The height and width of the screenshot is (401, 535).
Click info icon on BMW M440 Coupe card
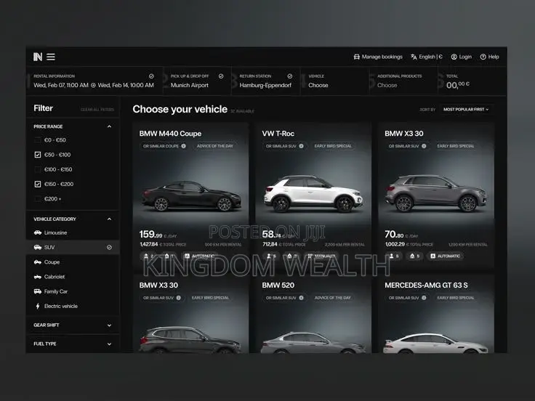(184, 146)
